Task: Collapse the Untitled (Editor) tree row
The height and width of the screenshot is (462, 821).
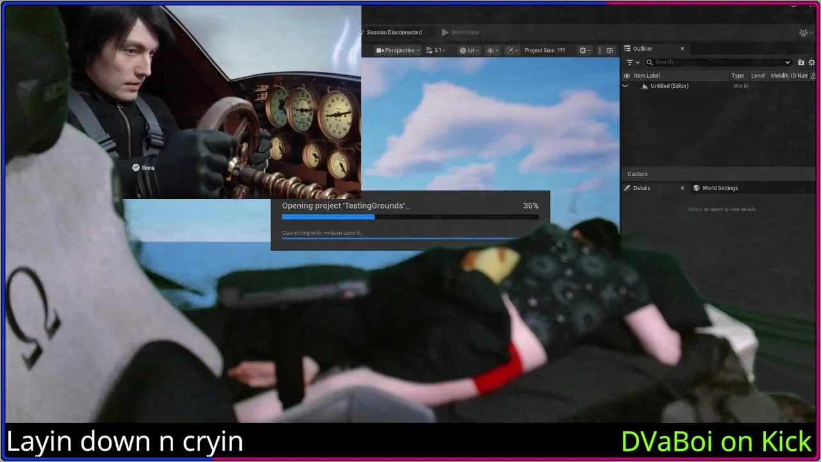Action: click(625, 86)
